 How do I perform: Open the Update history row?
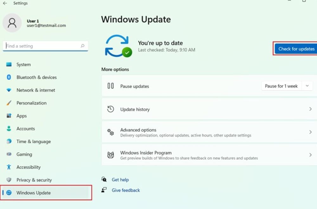[x=209, y=109]
